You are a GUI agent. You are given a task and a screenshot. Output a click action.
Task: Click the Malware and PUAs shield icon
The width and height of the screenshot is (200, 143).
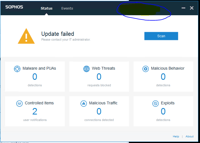(17, 69)
